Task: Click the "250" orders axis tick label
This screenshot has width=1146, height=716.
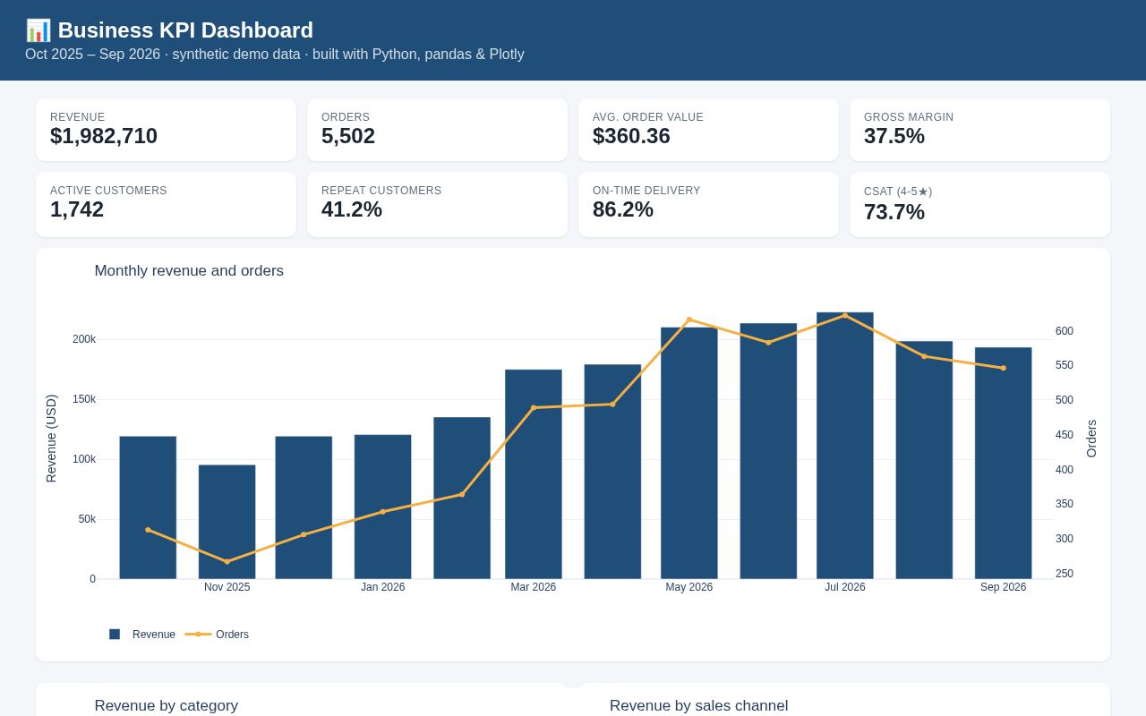Action: pyautogui.click(x=1065, y=574)
